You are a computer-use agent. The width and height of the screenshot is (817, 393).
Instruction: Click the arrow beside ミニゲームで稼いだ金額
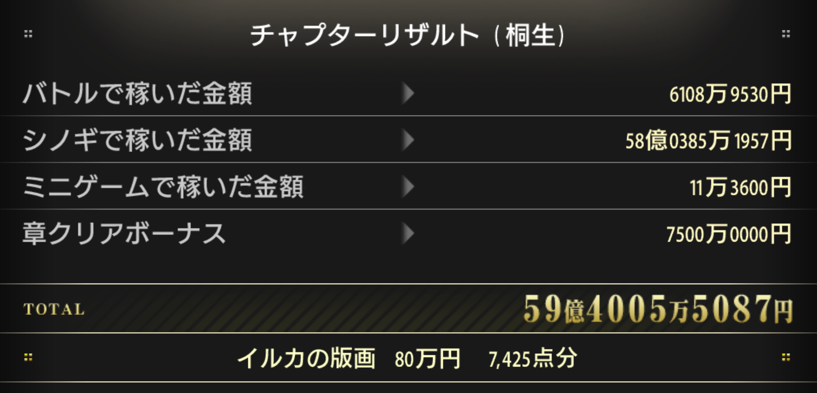pos(408,187)
